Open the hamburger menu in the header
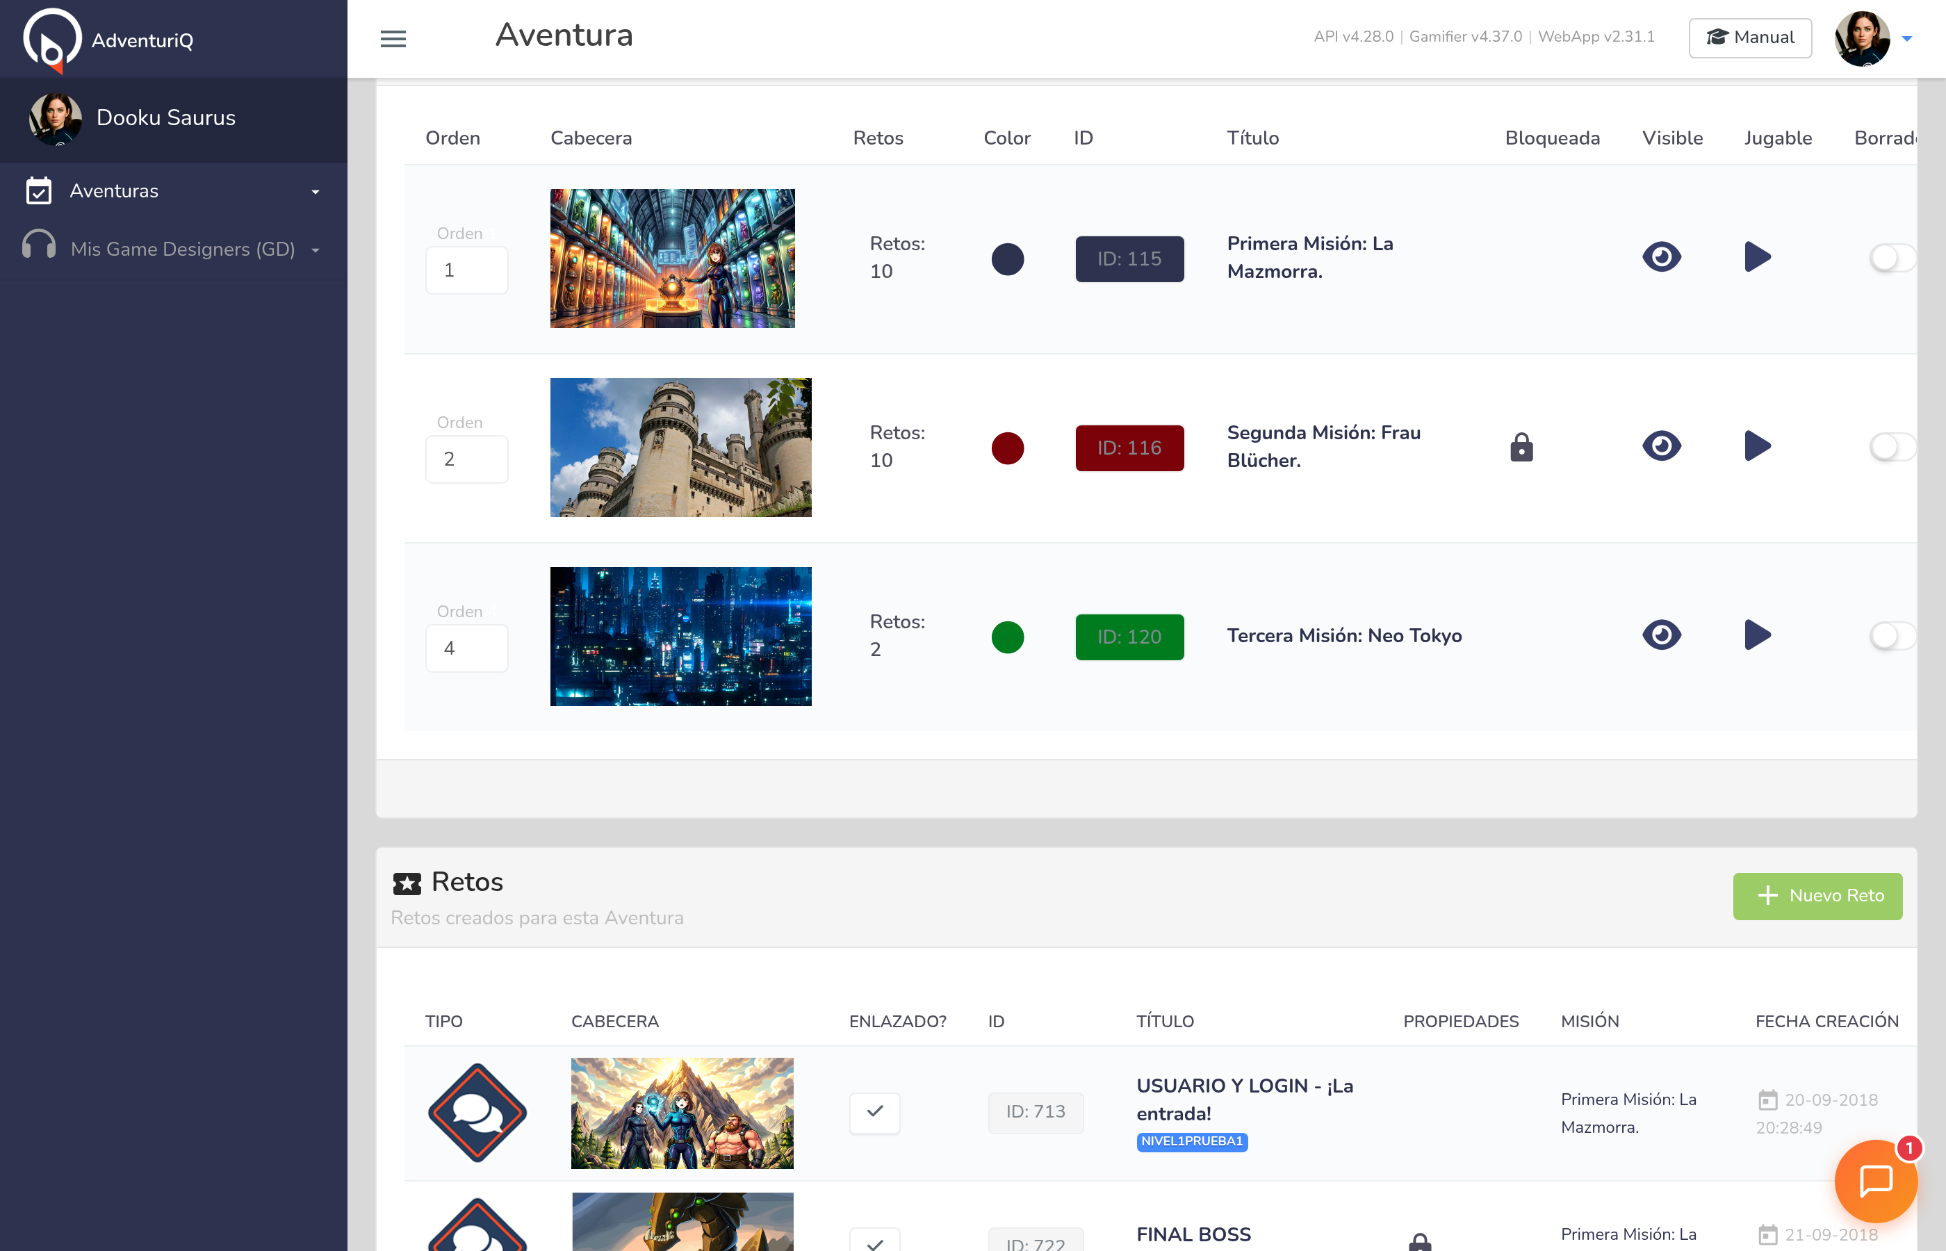 (x=393, y=38)
